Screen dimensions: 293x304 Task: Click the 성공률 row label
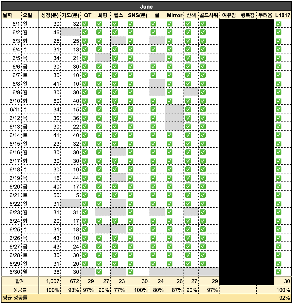coord(20,290)
